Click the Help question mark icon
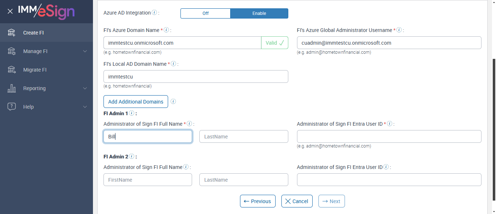This screenshot has height=214, width=496. click(12, 107)
